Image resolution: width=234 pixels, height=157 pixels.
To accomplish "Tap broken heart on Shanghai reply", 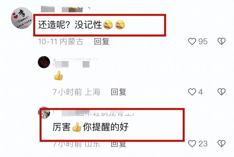I will 222,92.
